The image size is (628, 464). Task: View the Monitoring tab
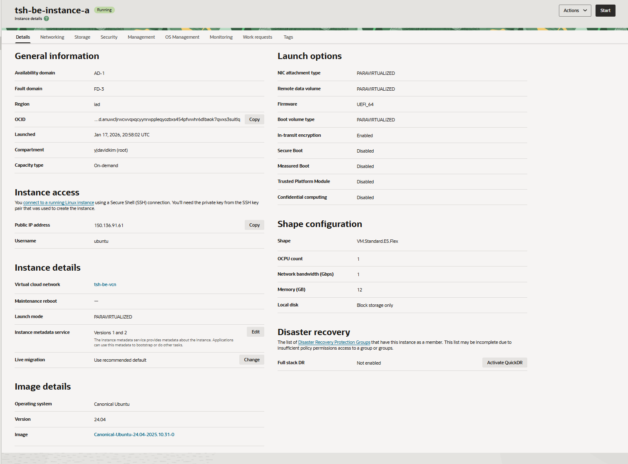tap(221, 37)
